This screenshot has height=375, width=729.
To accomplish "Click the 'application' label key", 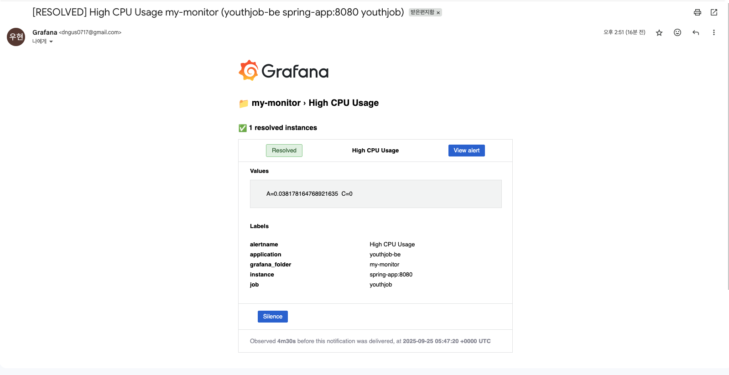I will [x=266, y=255].
